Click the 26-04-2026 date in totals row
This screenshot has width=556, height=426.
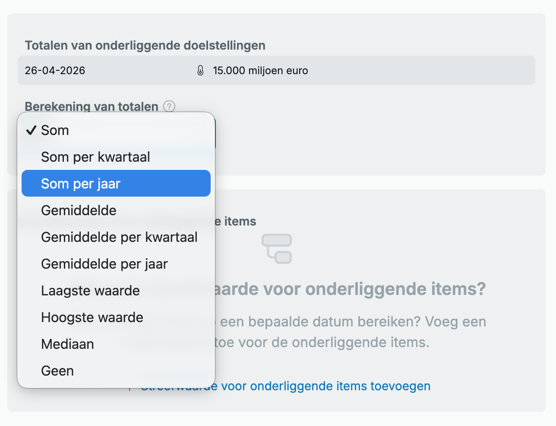point(55,71)
